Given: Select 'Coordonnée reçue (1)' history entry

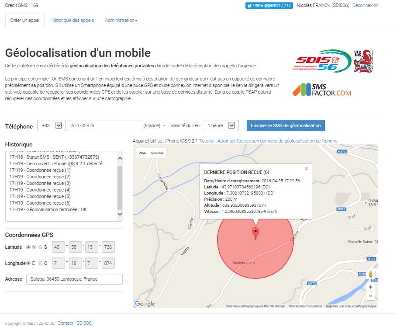Looking at the screenshot, I should pos(40,170).
